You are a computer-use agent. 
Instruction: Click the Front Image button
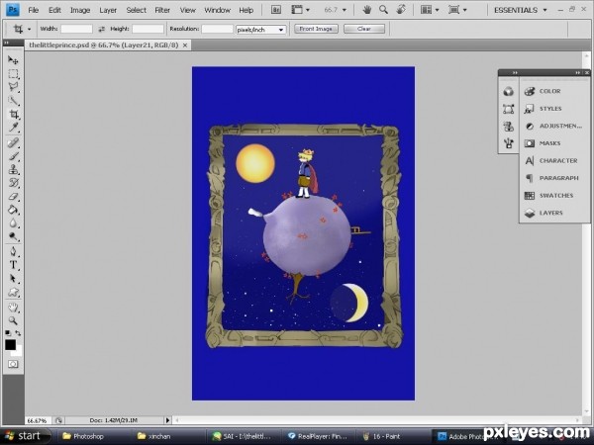(x=317, y=29)
